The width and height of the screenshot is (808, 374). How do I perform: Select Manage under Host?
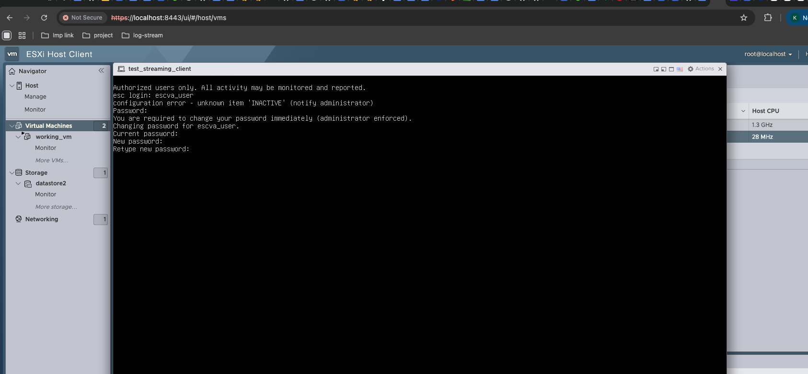point(35,97)
